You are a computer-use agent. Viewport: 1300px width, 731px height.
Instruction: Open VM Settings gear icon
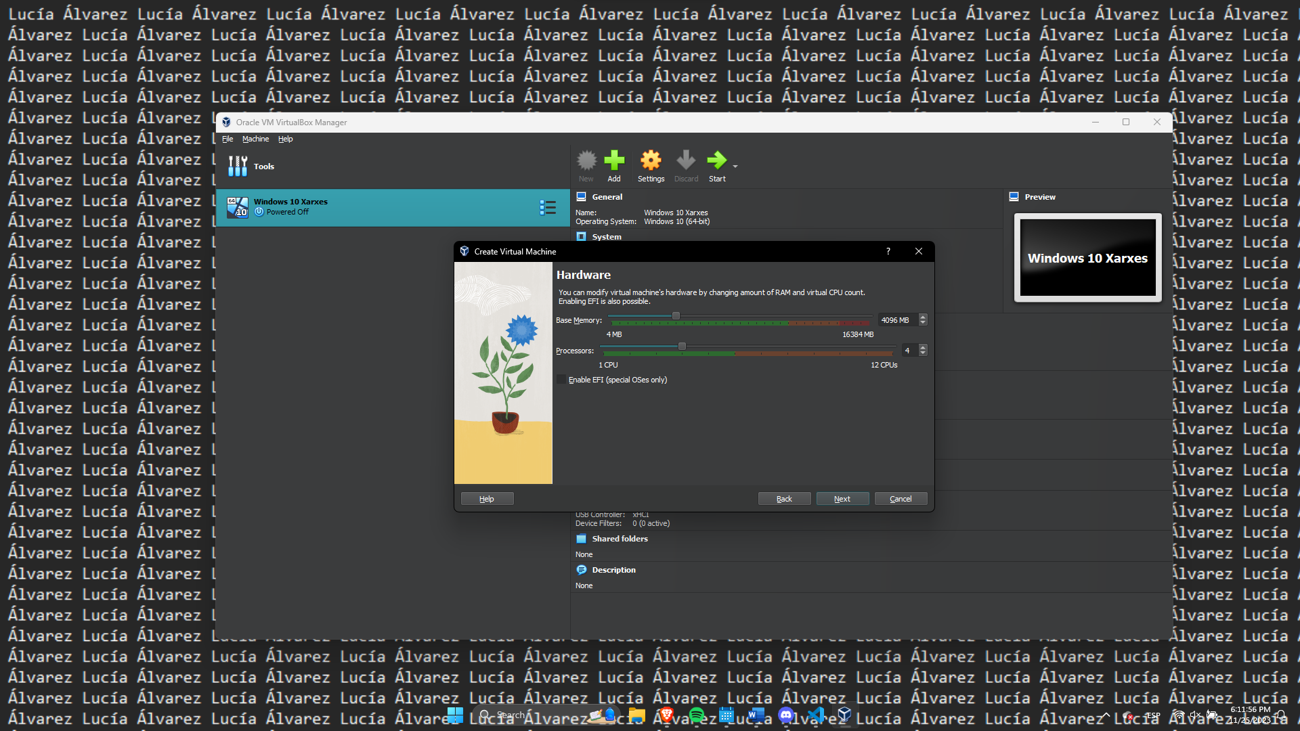(650, 162)
